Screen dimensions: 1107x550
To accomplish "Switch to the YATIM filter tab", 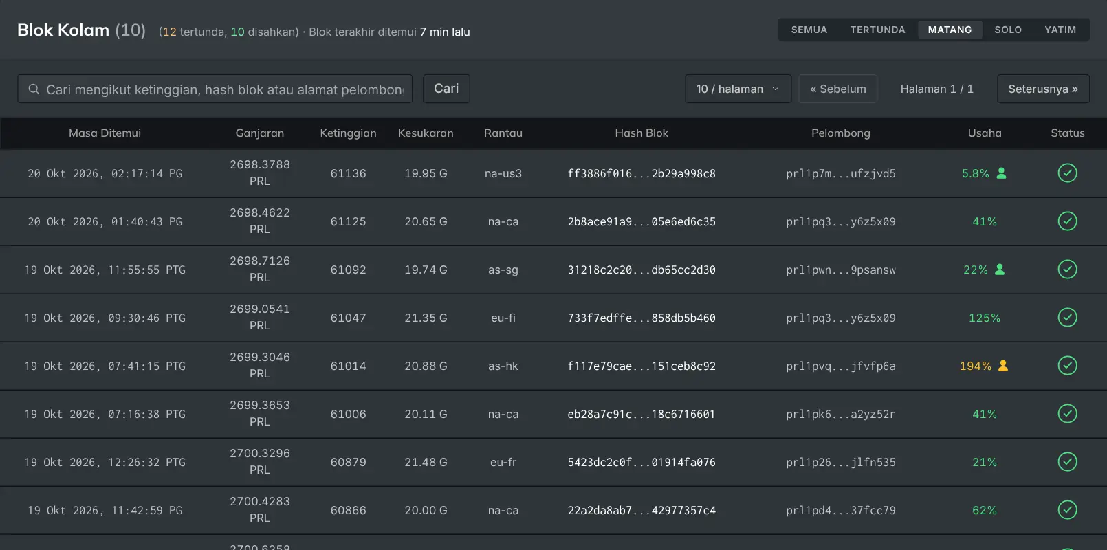I will [x=1060, y=30].
